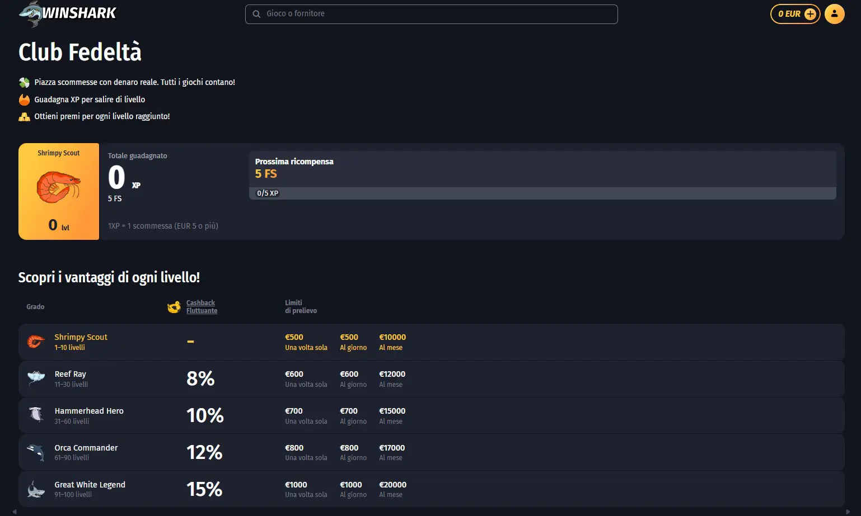Click the 15% cashback value
This screenshot has width=861, height=516.
pos(204,489)
